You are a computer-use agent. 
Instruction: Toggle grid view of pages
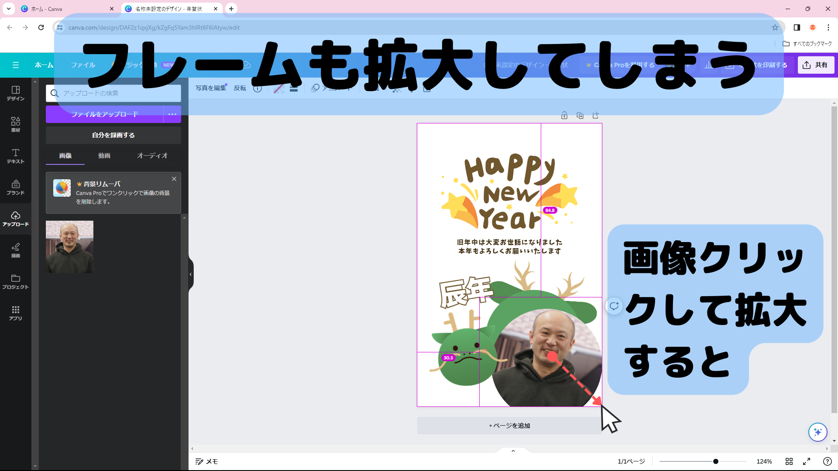tap(789, 461)
